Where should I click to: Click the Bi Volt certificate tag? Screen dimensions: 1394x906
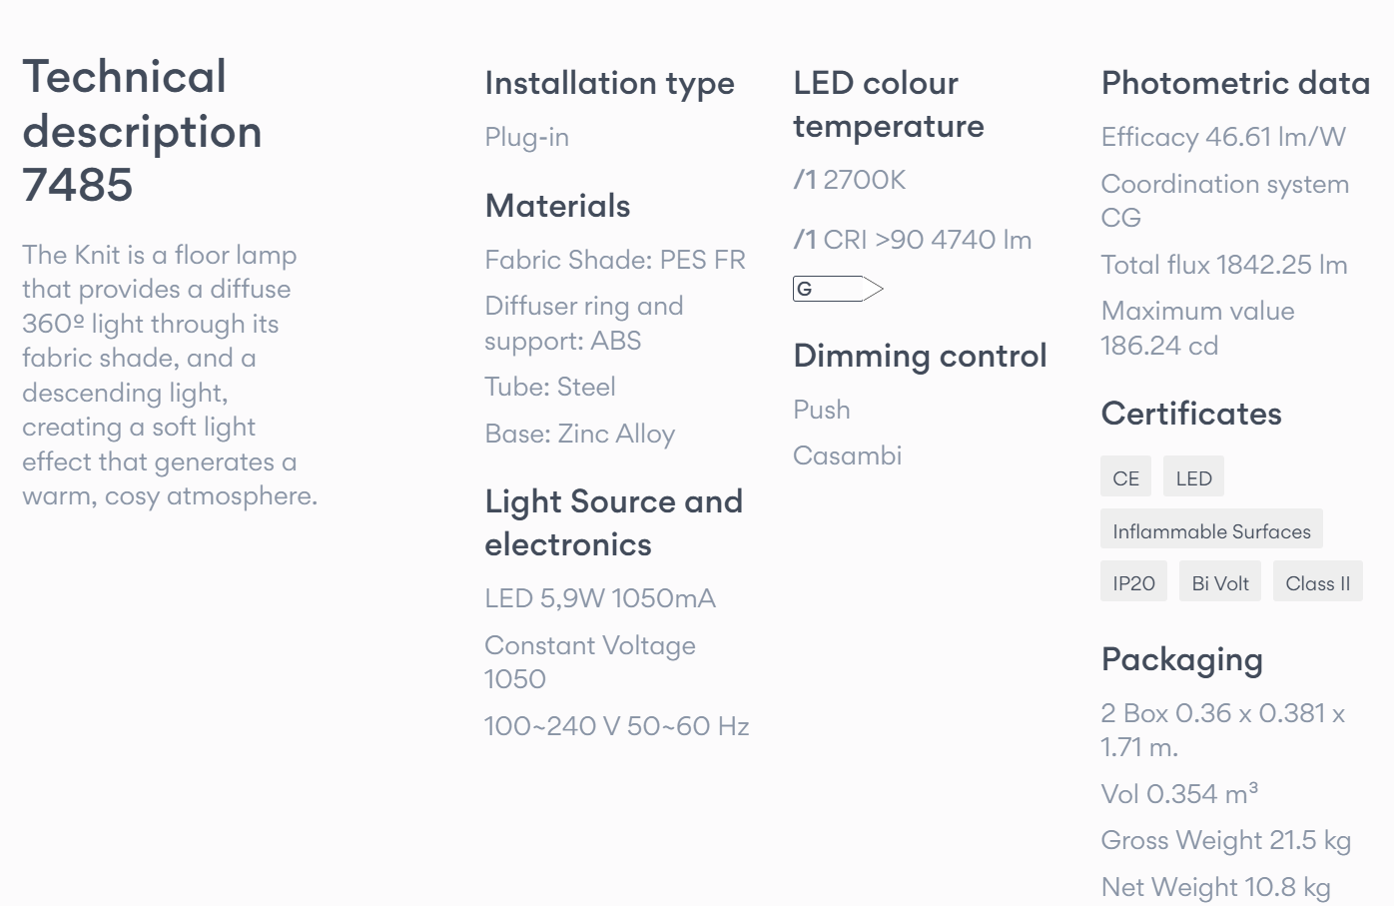1220,582
